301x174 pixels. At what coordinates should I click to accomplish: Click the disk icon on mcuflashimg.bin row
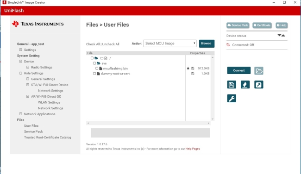193,68
